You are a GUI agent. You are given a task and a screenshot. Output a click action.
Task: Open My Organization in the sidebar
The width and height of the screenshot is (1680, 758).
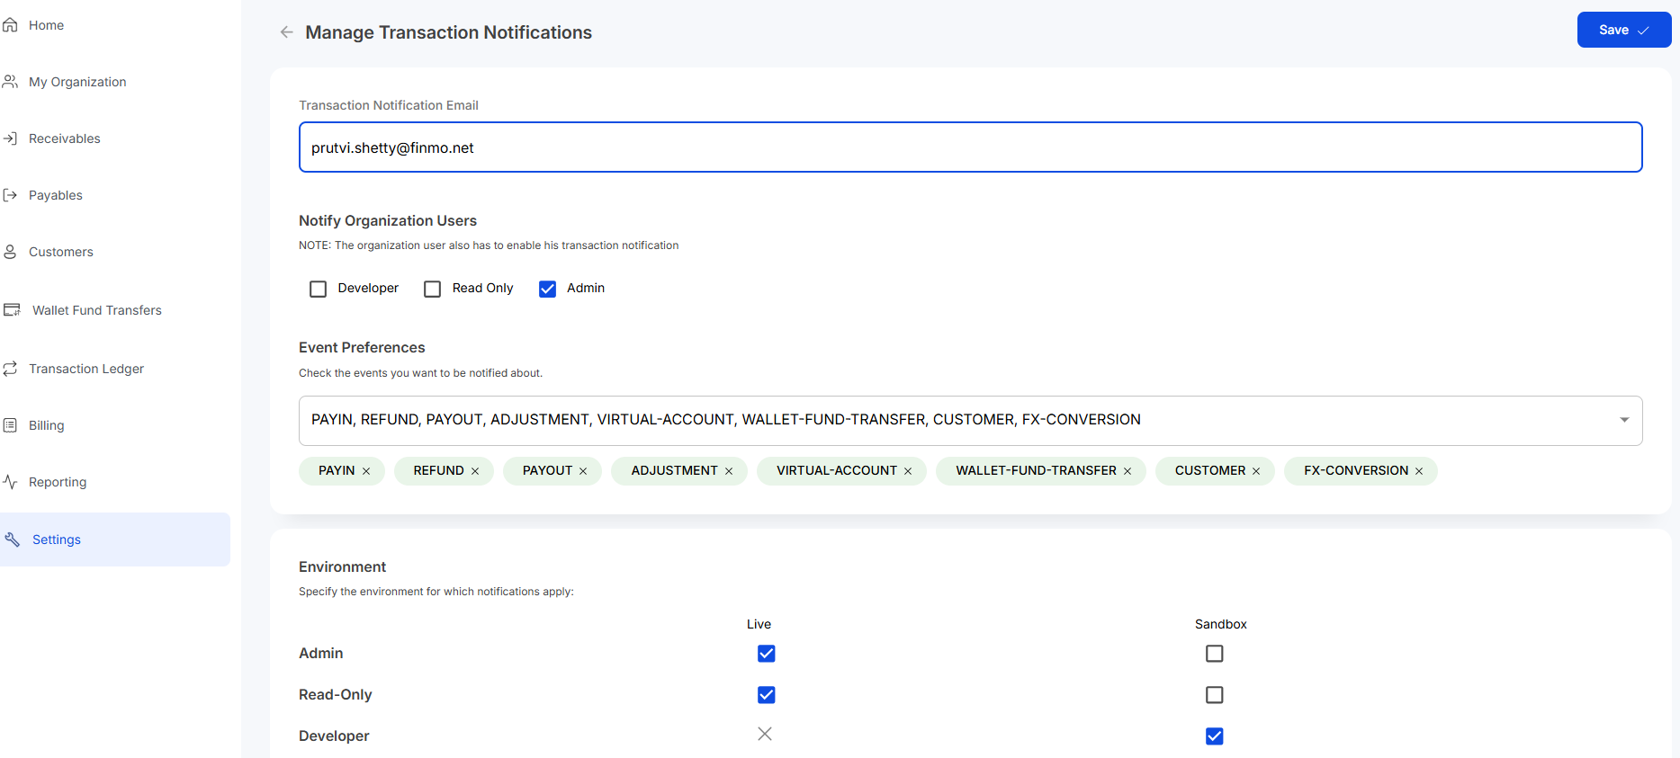point(77,82)
